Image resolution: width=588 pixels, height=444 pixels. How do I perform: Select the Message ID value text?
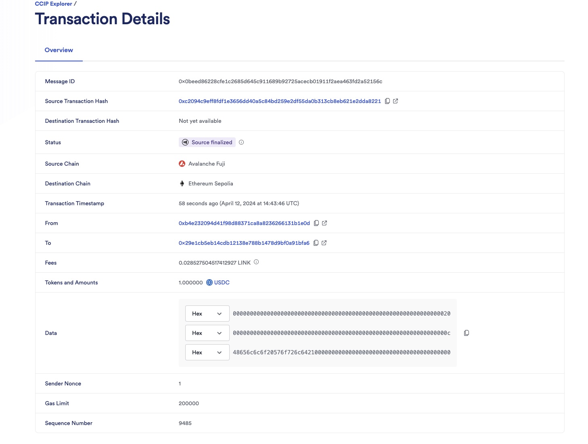click(x=280, y=81)
